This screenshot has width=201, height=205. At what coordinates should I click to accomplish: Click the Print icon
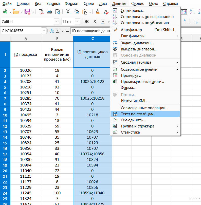[49, 12]
